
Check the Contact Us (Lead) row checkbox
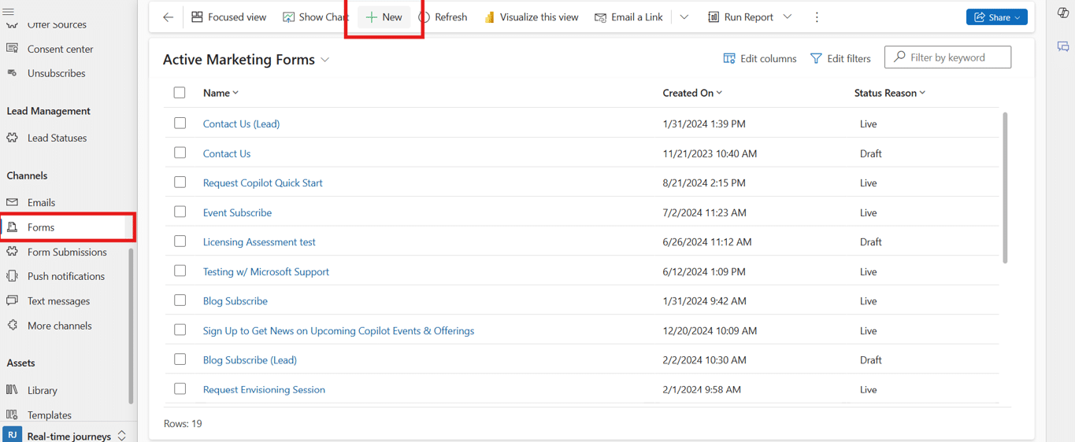pos(180,123)
